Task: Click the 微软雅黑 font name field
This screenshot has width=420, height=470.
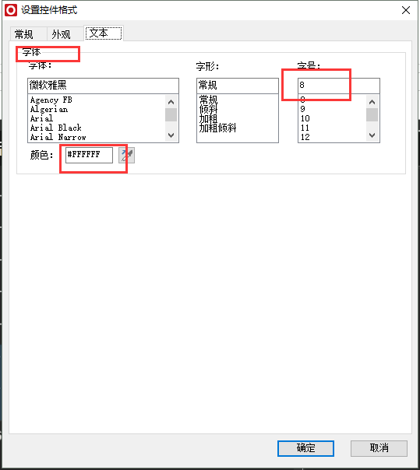Action: point(104,86)
